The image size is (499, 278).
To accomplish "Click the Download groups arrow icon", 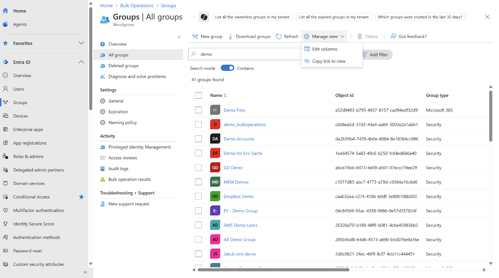I will 230,36.
